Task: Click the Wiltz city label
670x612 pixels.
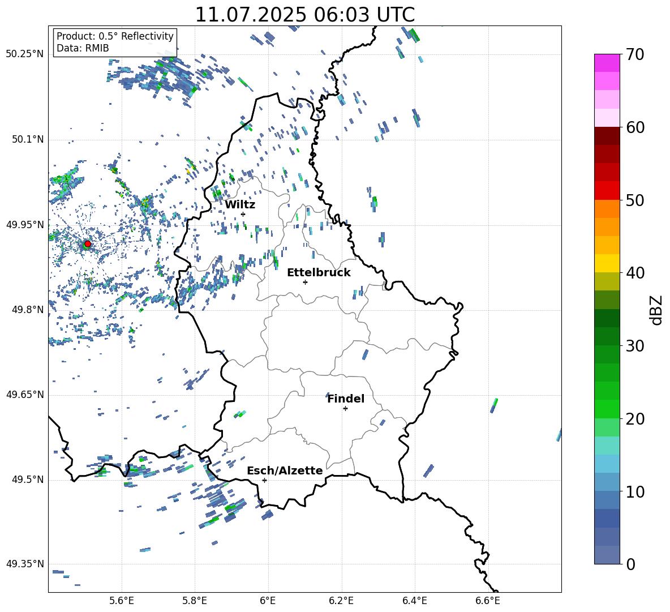Action: point(240,205)
